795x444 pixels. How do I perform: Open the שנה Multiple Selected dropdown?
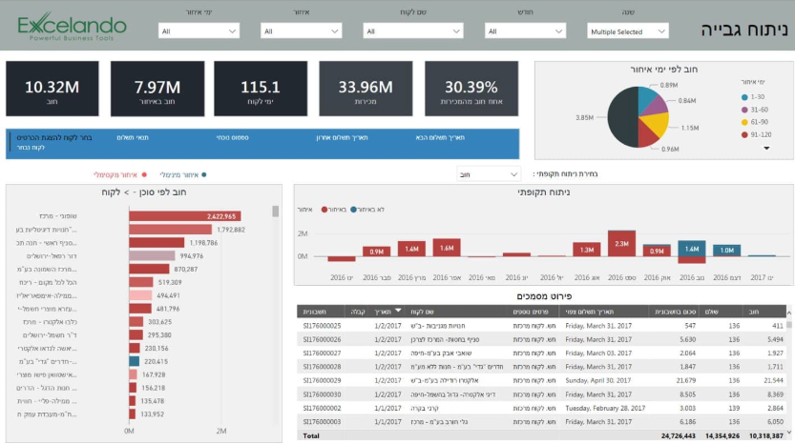(627, 31)
